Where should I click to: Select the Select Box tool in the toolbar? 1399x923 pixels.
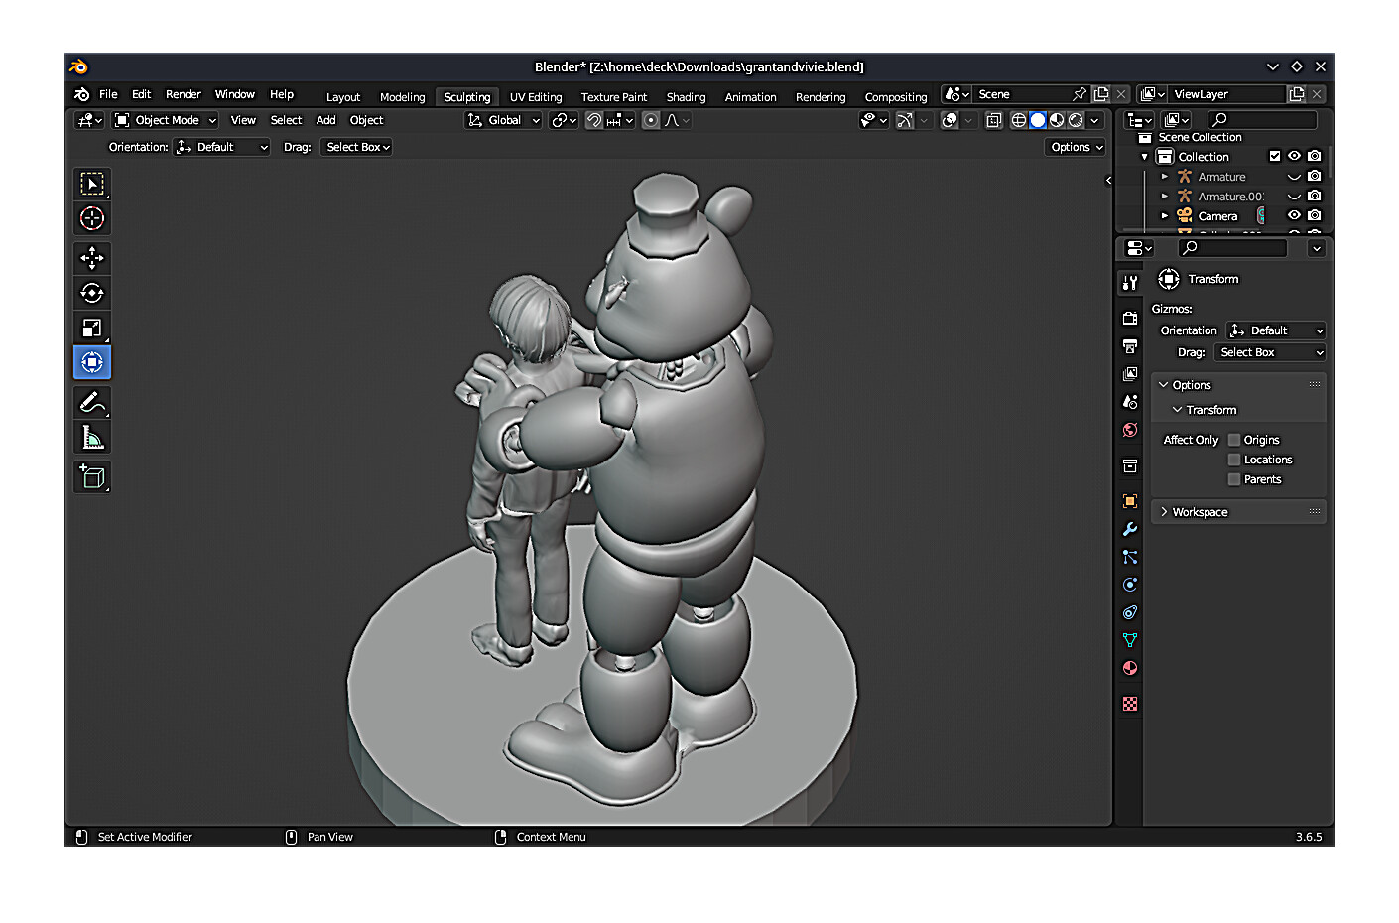click(92, 184)
